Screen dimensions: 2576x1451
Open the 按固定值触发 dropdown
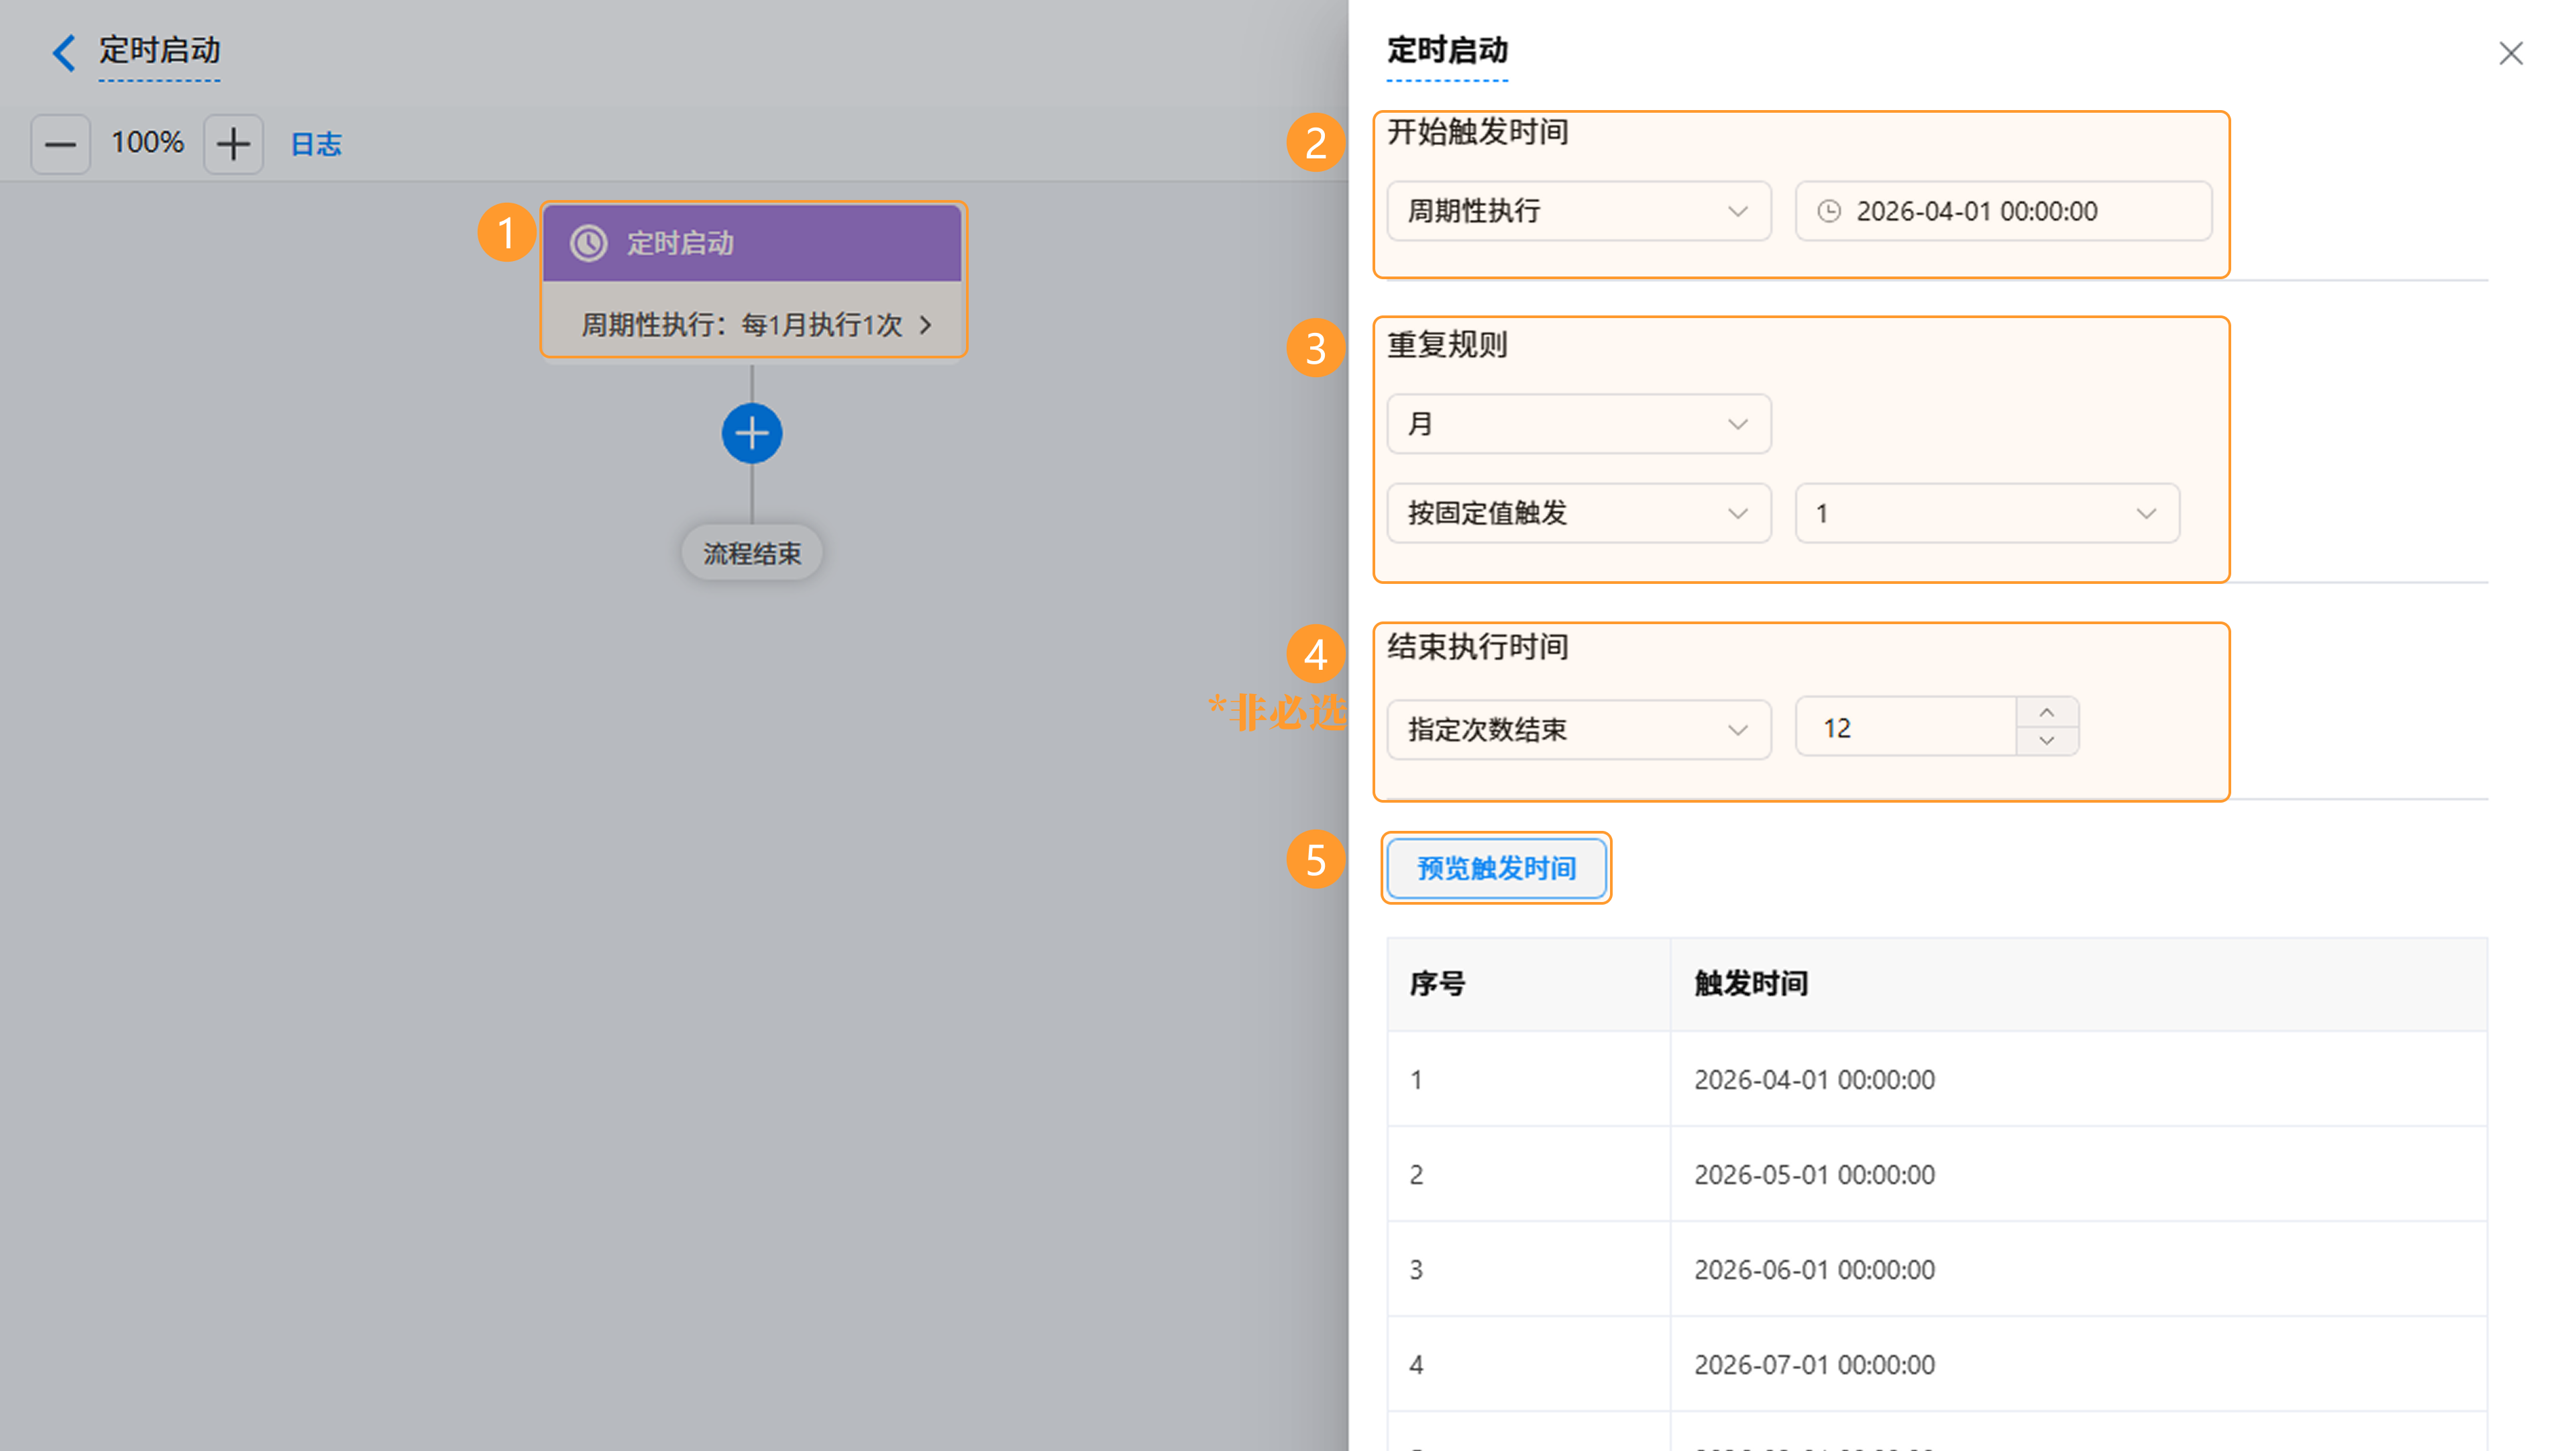(1579, 513)
